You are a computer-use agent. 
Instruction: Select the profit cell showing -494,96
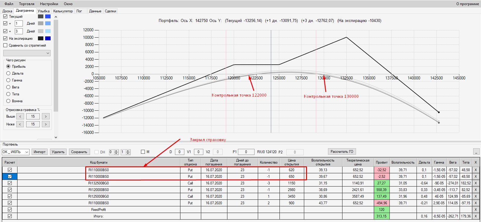(382, 203)
